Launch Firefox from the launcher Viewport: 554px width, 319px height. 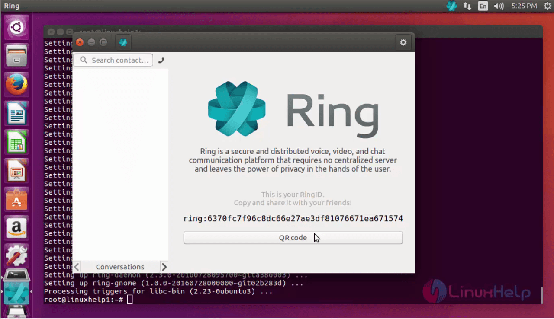[x=16, y=84]
